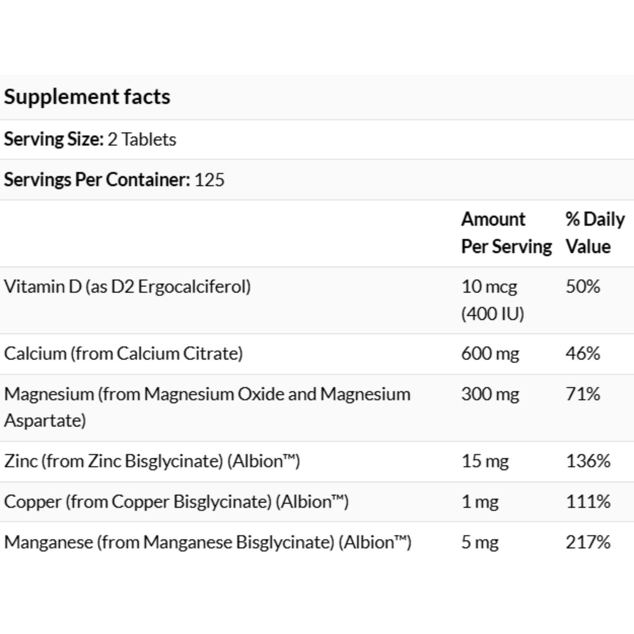Click the Supplement facts heading
Screen dimensions: 634x634
point(87,97)
